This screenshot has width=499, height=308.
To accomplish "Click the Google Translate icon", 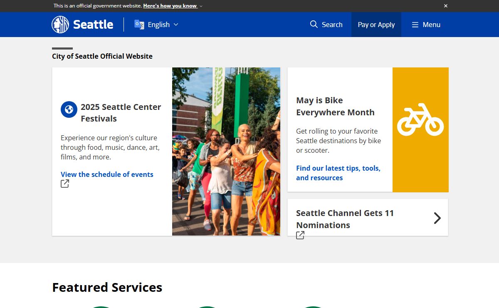I will (x=139, y=25).
